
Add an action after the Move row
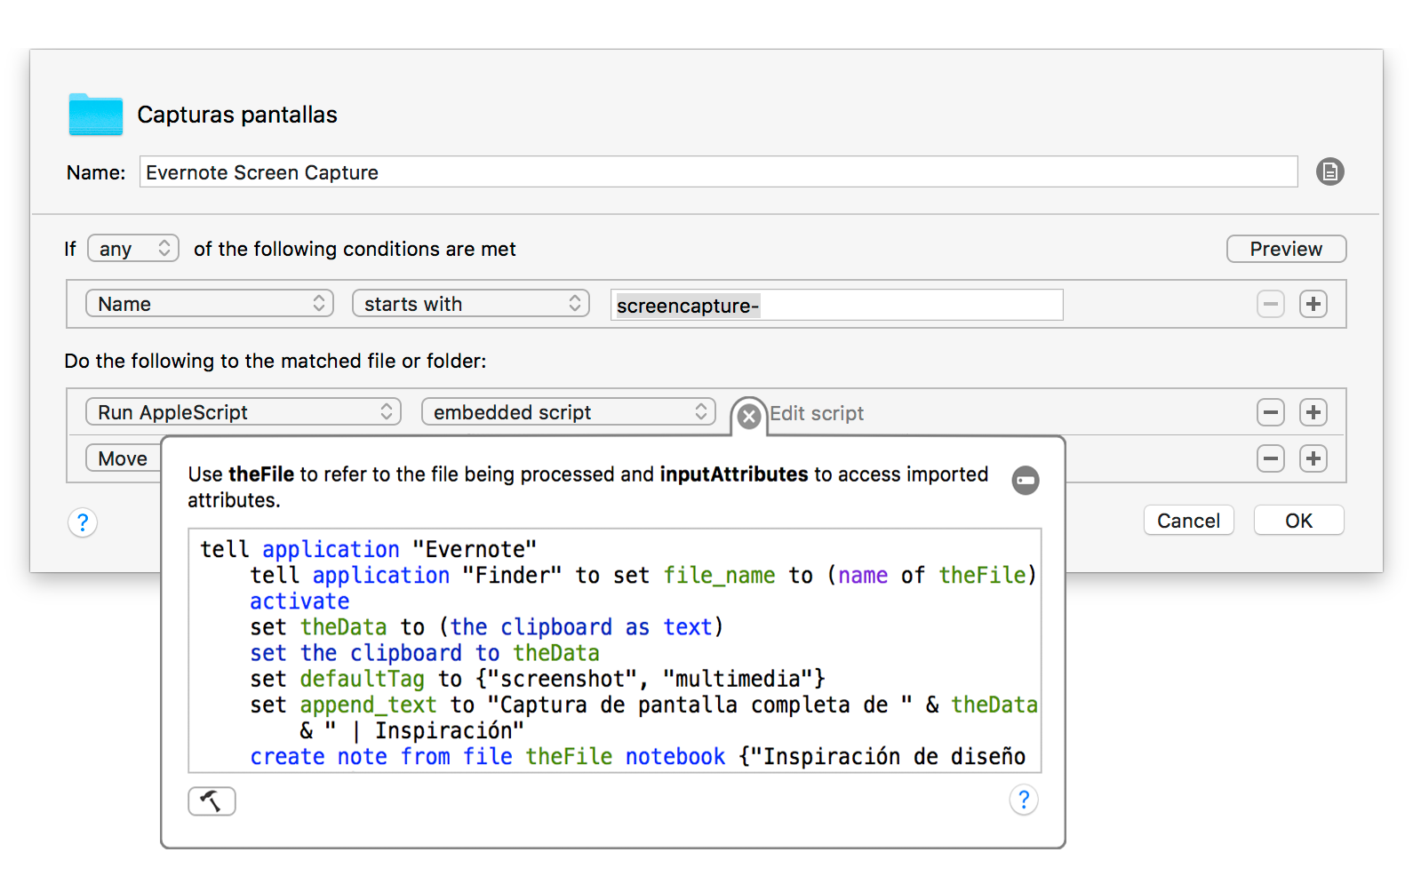tap(1313, 458)
